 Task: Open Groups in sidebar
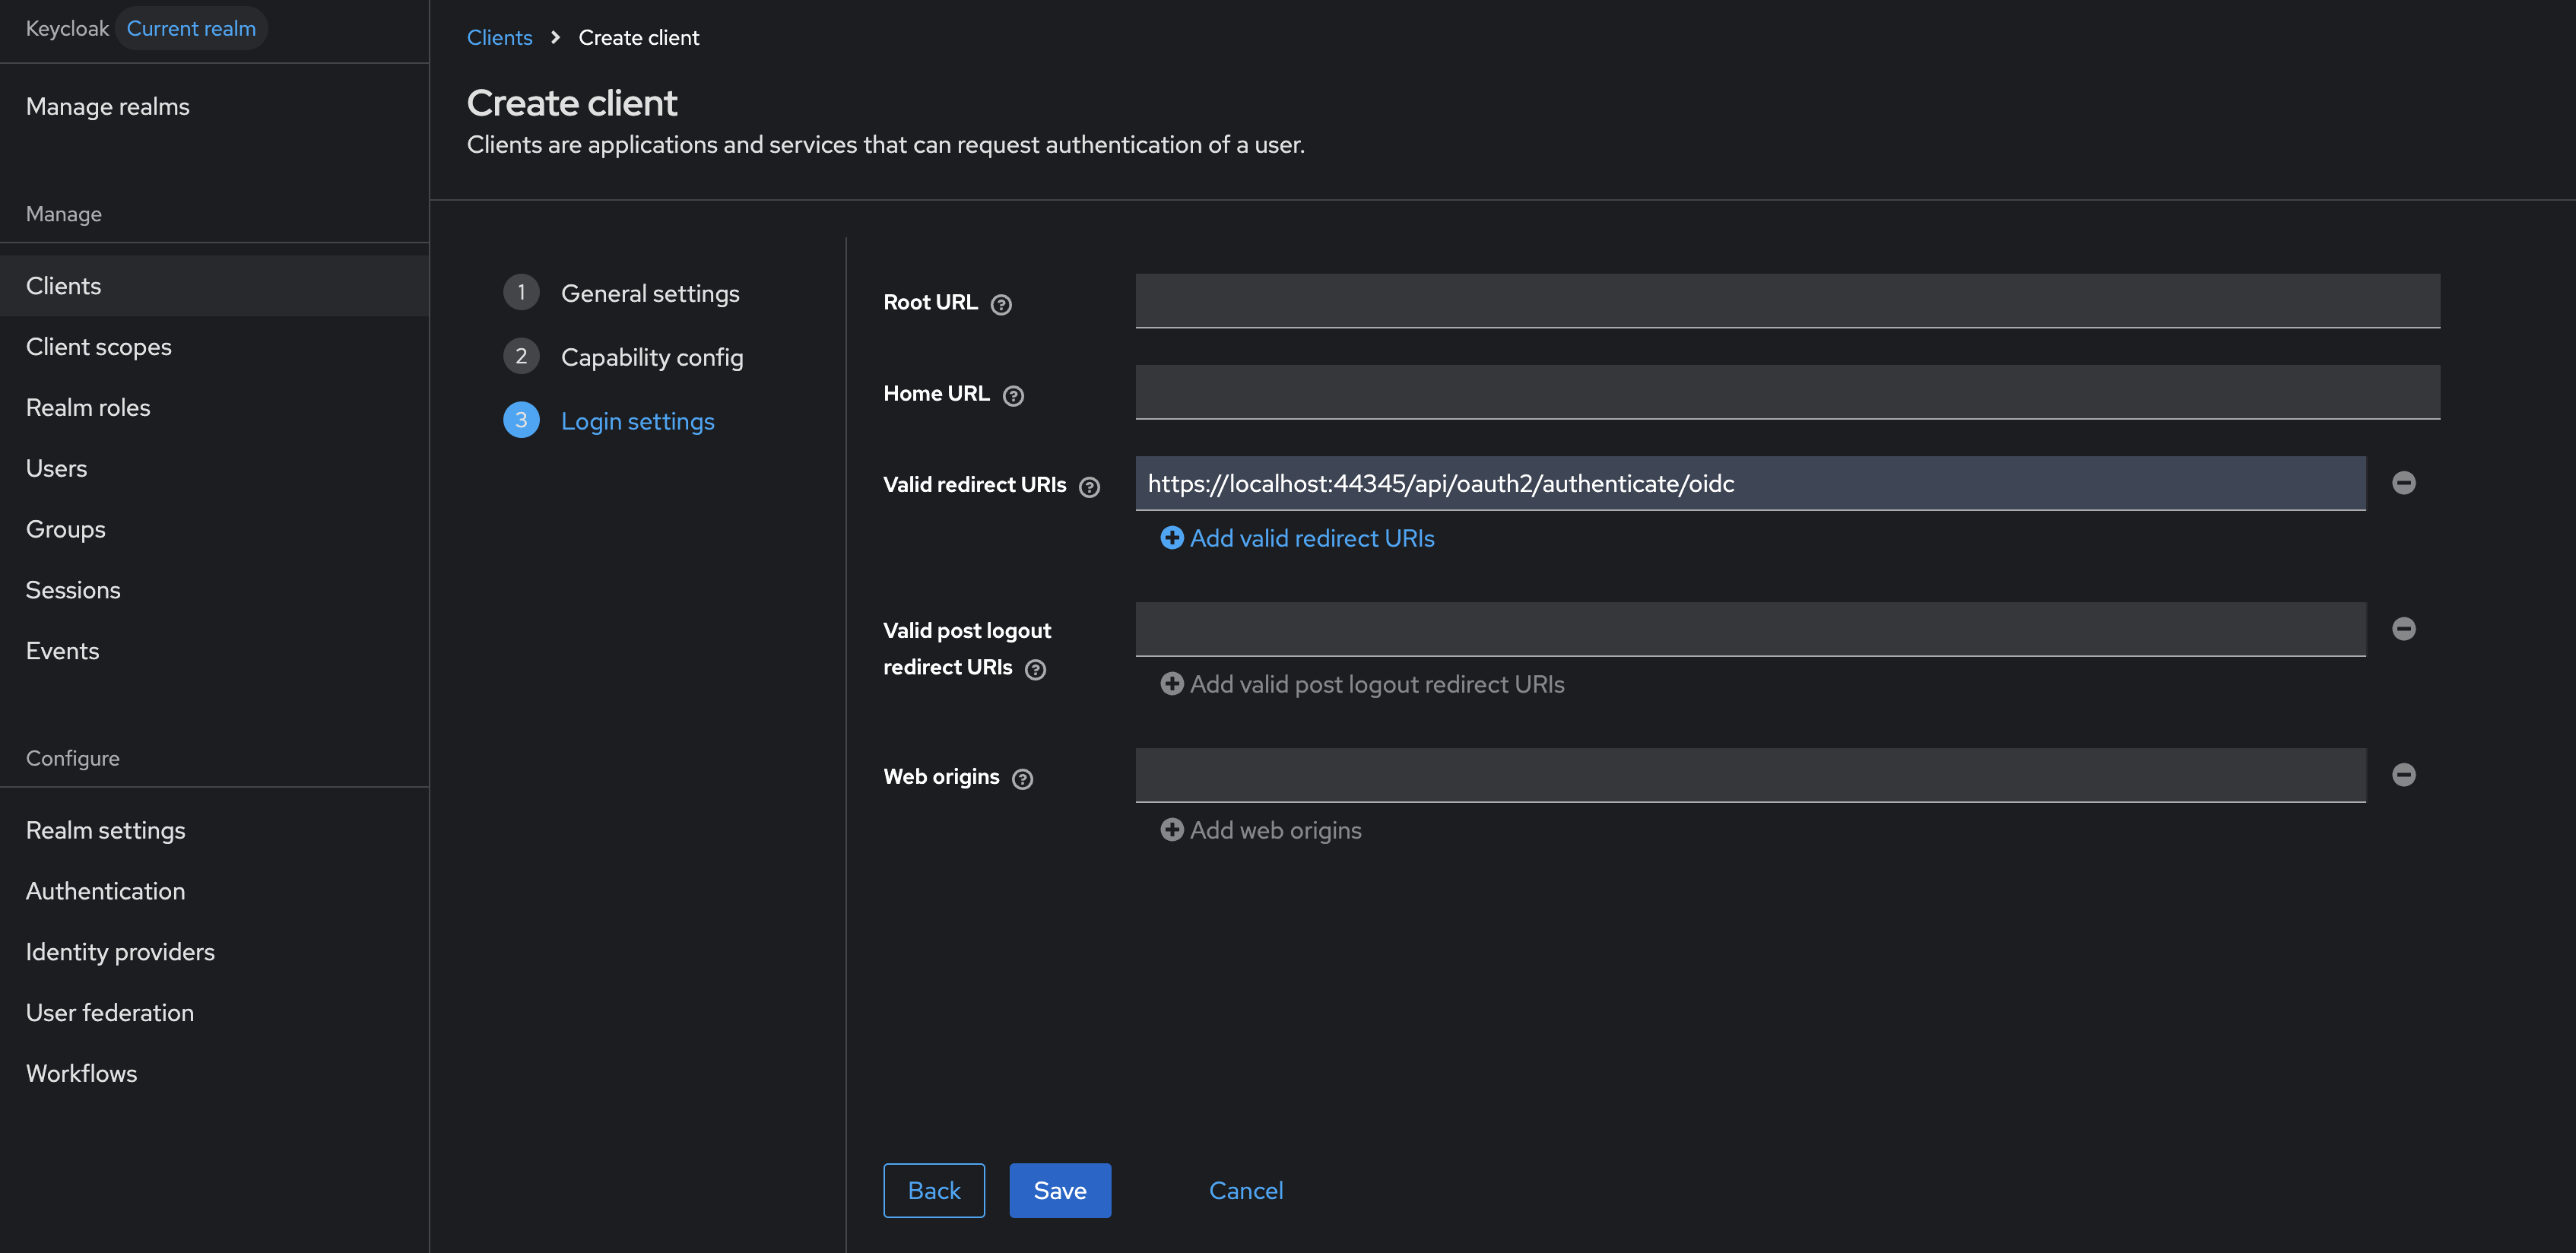(x=214, y=530)
